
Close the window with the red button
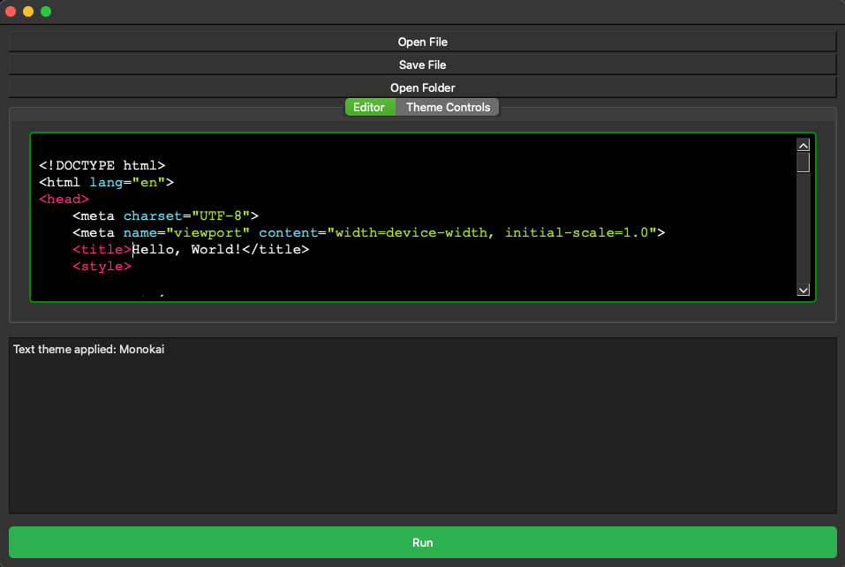point(11,11)
